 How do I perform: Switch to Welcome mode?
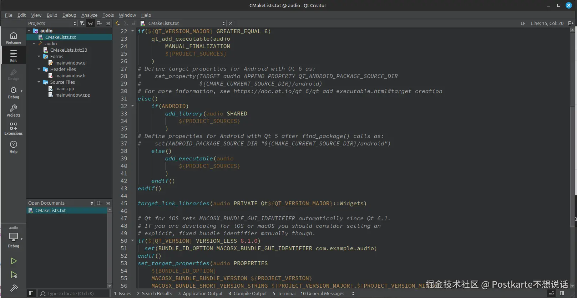tap(14, 38)
